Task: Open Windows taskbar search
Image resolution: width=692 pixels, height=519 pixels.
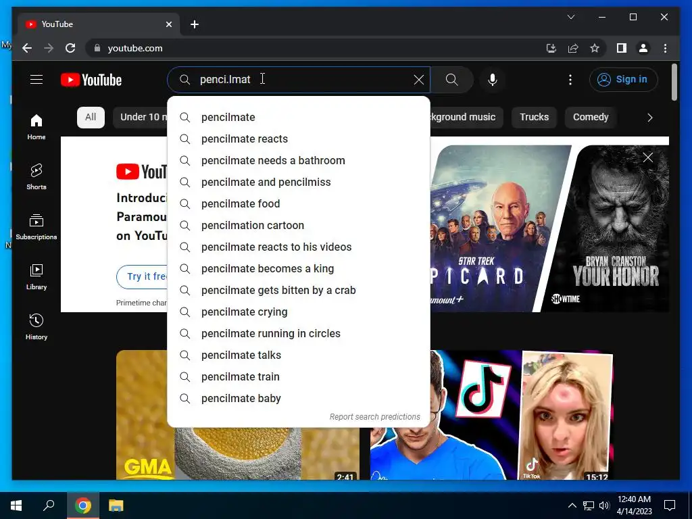Action: [x=49, y=505]
